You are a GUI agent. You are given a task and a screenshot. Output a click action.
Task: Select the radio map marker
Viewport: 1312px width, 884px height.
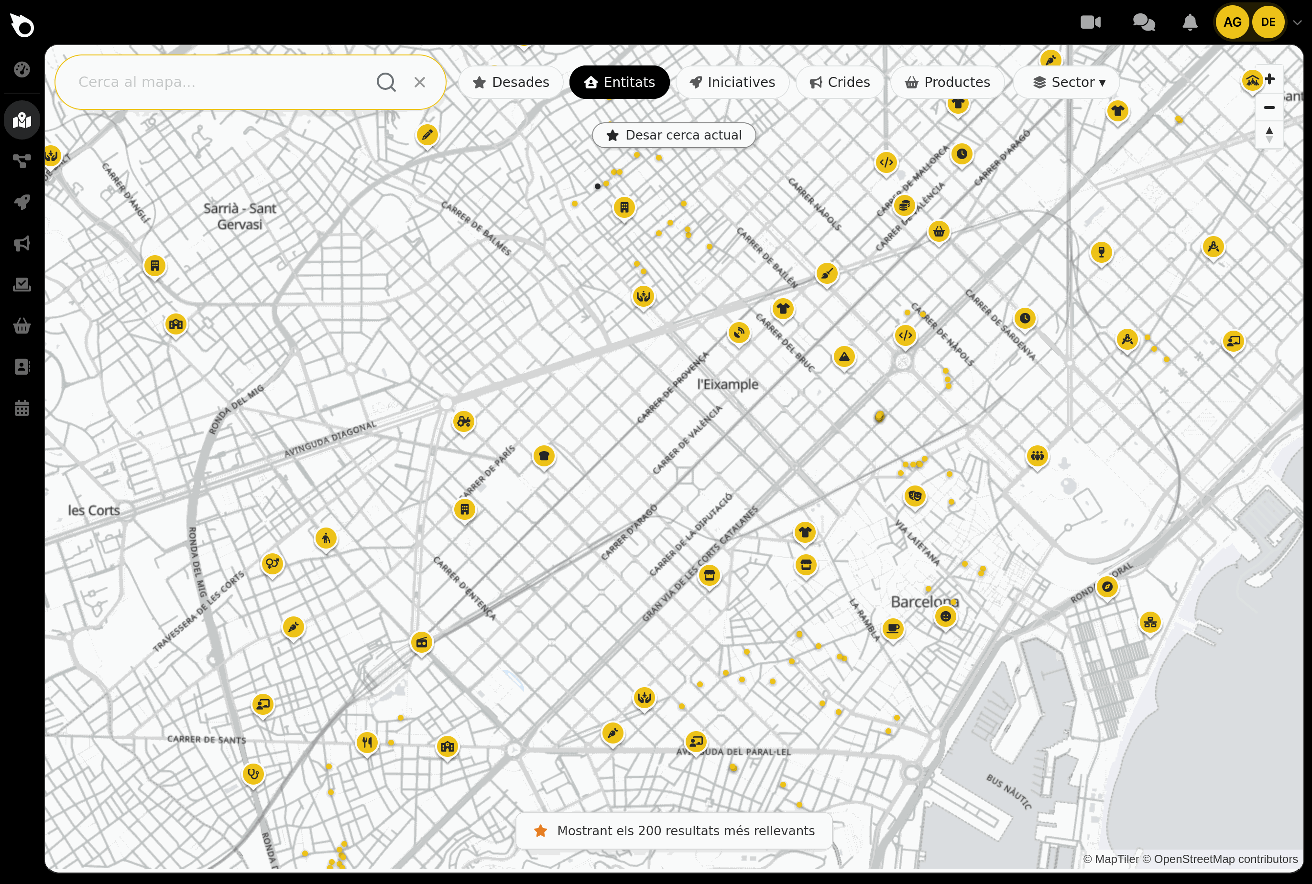[x=421, y=643]
